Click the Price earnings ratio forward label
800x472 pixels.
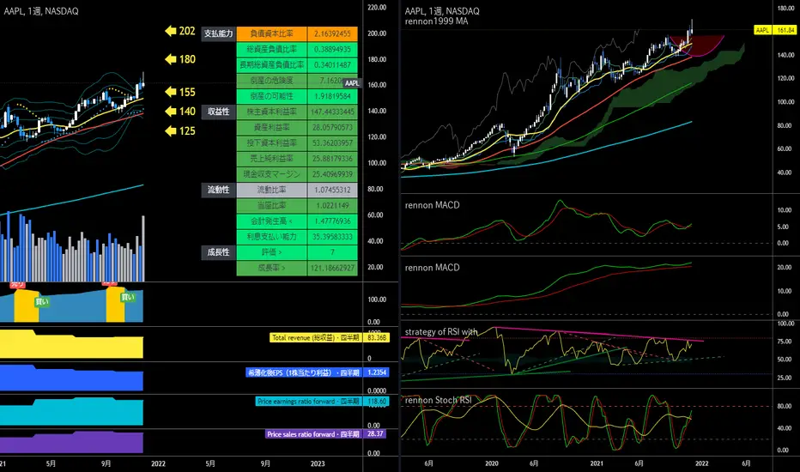click(308, 402)
